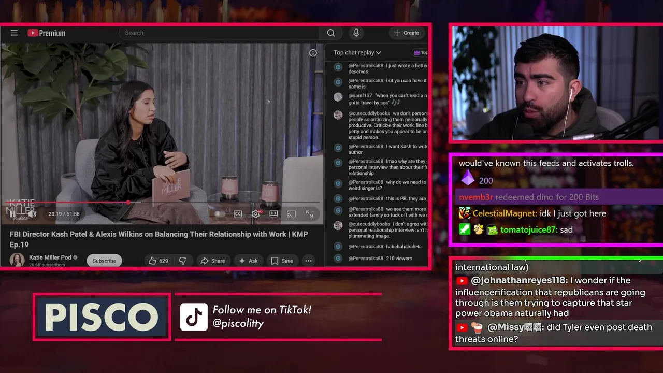Mute the video volume speaker icon
Screen dimensions: 663x373
coord(32,213)
